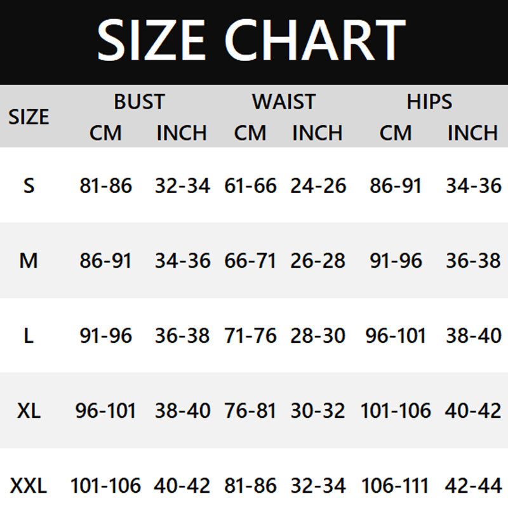Click the INCH subheader under WAIST
This screenshot has width=508, height=508.
pyautogui.click(x=317, y=133)
